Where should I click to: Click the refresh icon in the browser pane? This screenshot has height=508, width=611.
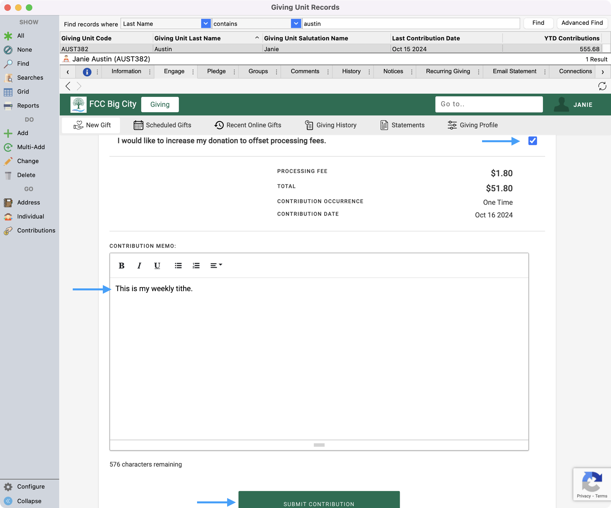(602, 86)
